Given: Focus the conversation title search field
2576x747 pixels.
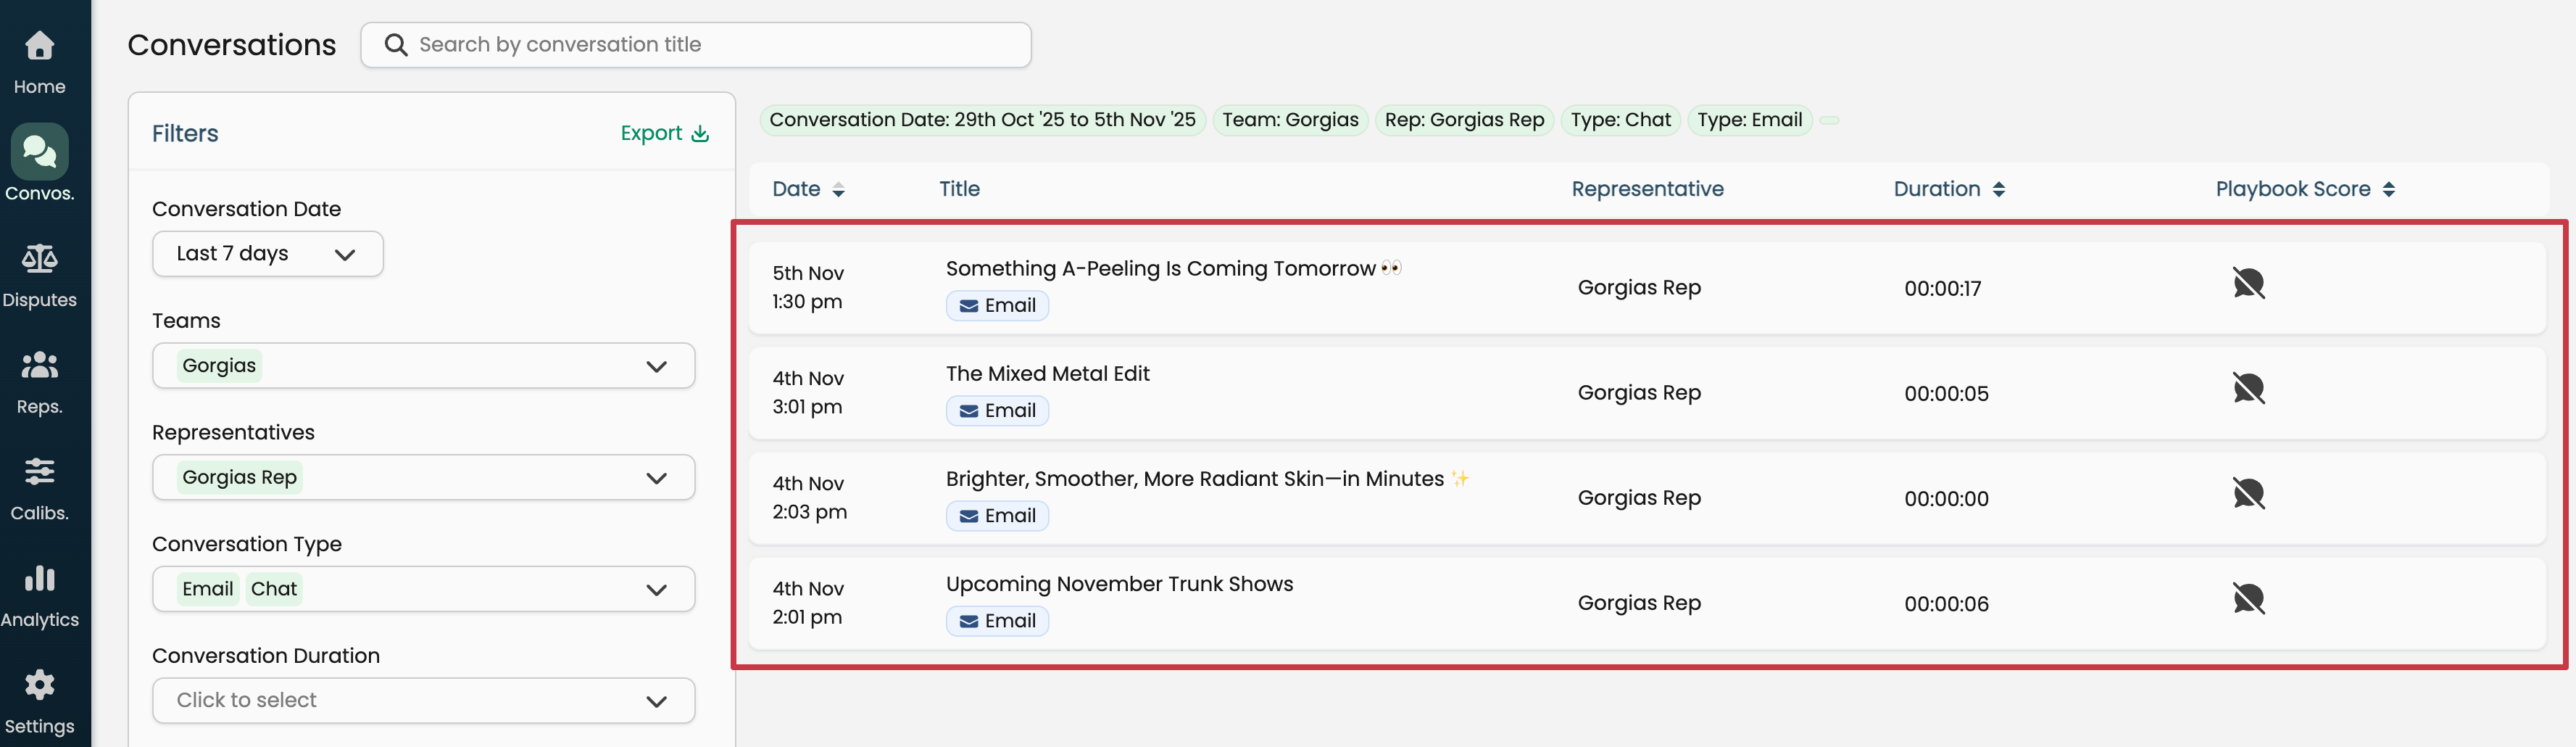Looking at the screenshot, I should (x=710, y=45).
